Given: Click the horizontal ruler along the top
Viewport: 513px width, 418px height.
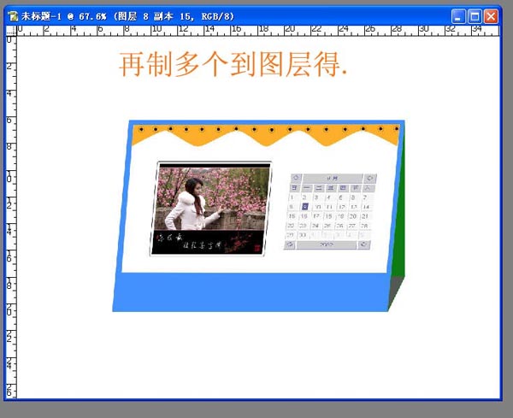Looking at the screenshot, I should [x=256, y=31].
